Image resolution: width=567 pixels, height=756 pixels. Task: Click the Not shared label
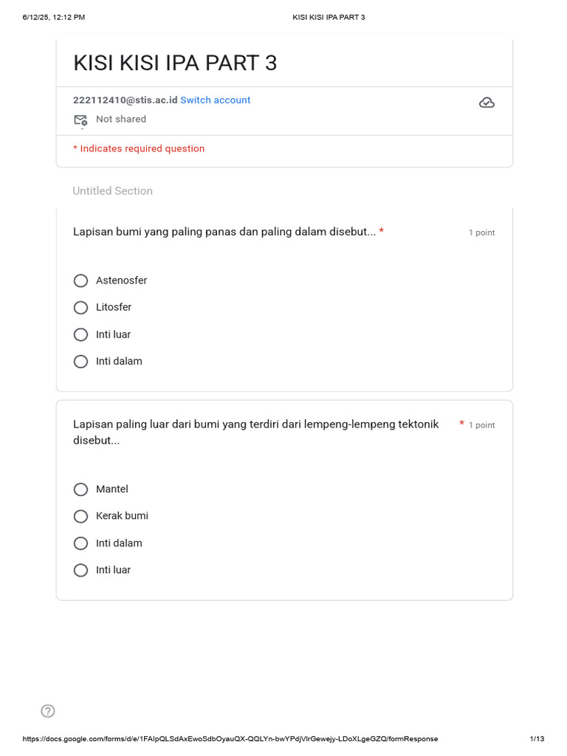[121, 119]
